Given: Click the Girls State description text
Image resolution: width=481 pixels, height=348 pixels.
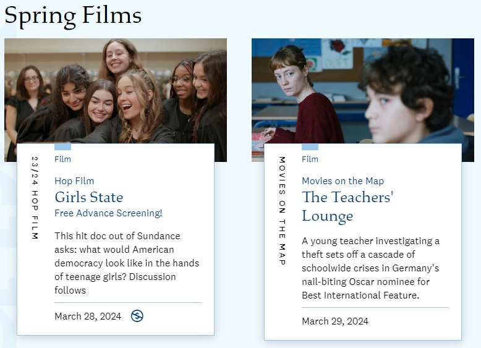Looking at the screenshot, I should tap(127, 263).
